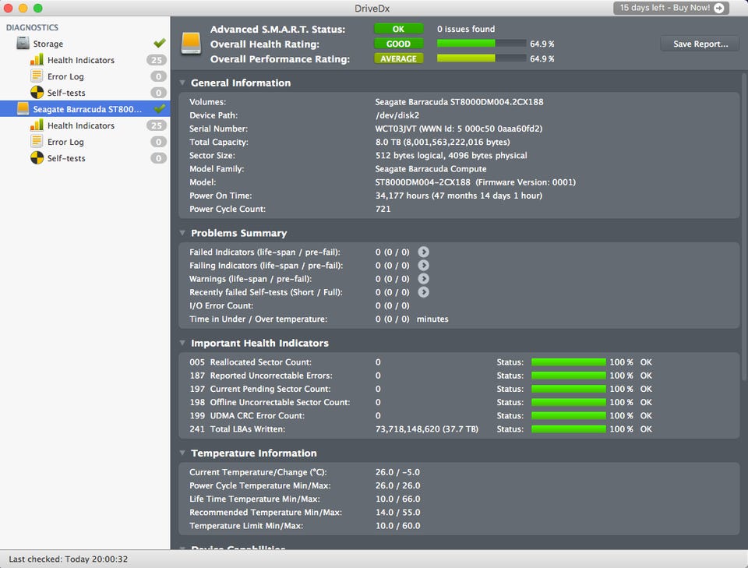Click the 0 badge on Storage Error Log

(158, 76)
